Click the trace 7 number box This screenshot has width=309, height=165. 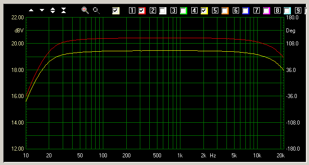tap(257, 10)
